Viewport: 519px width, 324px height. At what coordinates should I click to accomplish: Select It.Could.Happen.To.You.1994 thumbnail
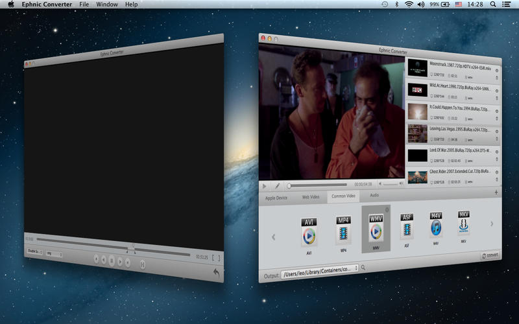click(417, 111)
